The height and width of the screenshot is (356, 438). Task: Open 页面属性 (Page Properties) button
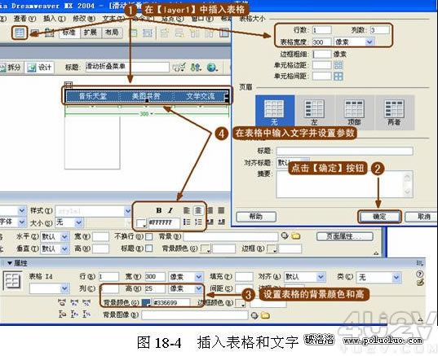click(x=345, y=236)
